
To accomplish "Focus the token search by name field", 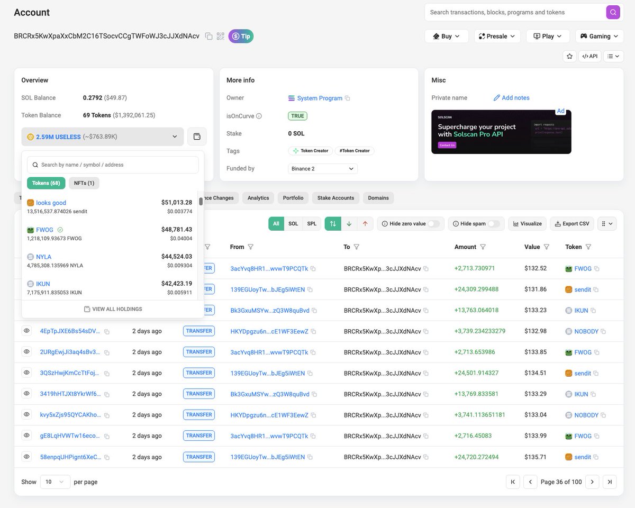I will click(113, 165).
